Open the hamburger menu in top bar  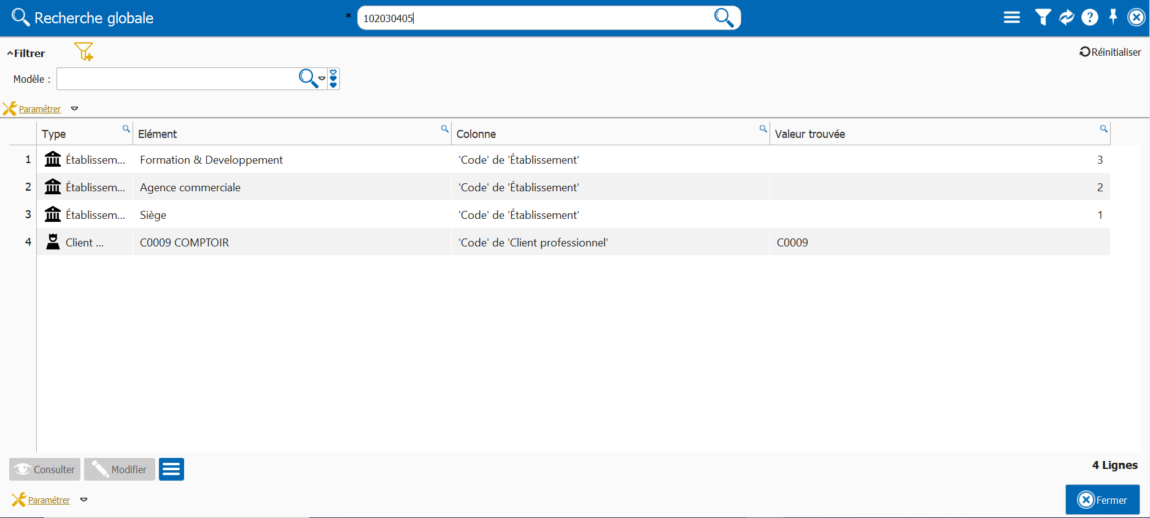click(1011, 18)
